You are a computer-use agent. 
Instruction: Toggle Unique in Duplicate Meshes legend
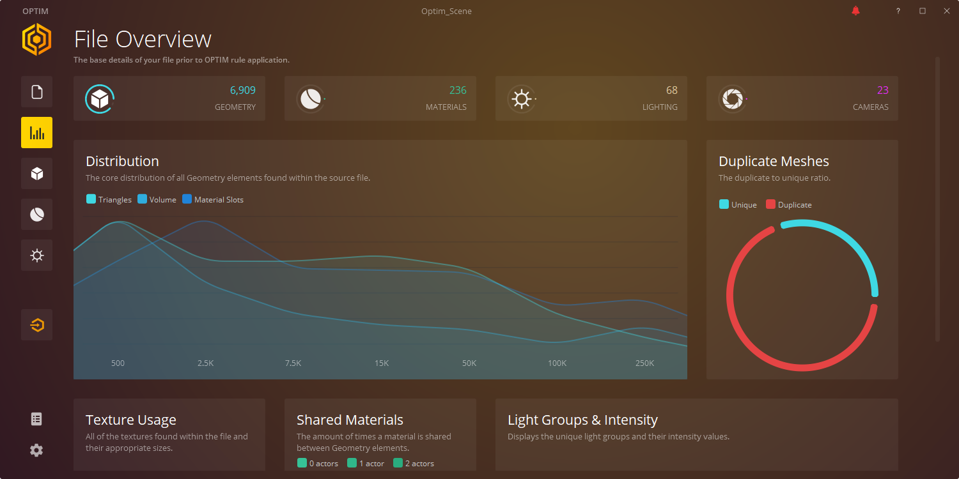pos(738,205)
